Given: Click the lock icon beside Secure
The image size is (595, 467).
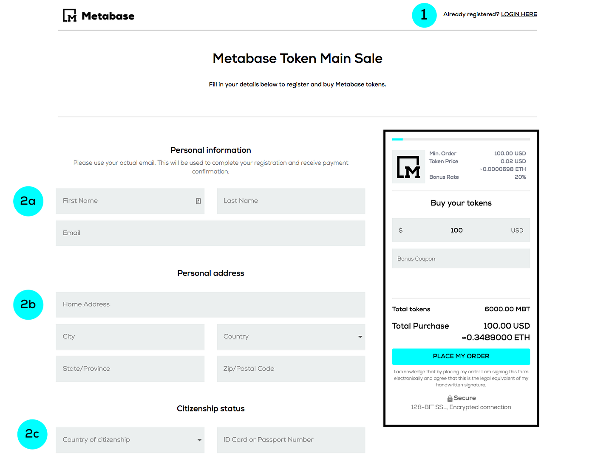Looking at the screenshot, I should coord(450,399).
